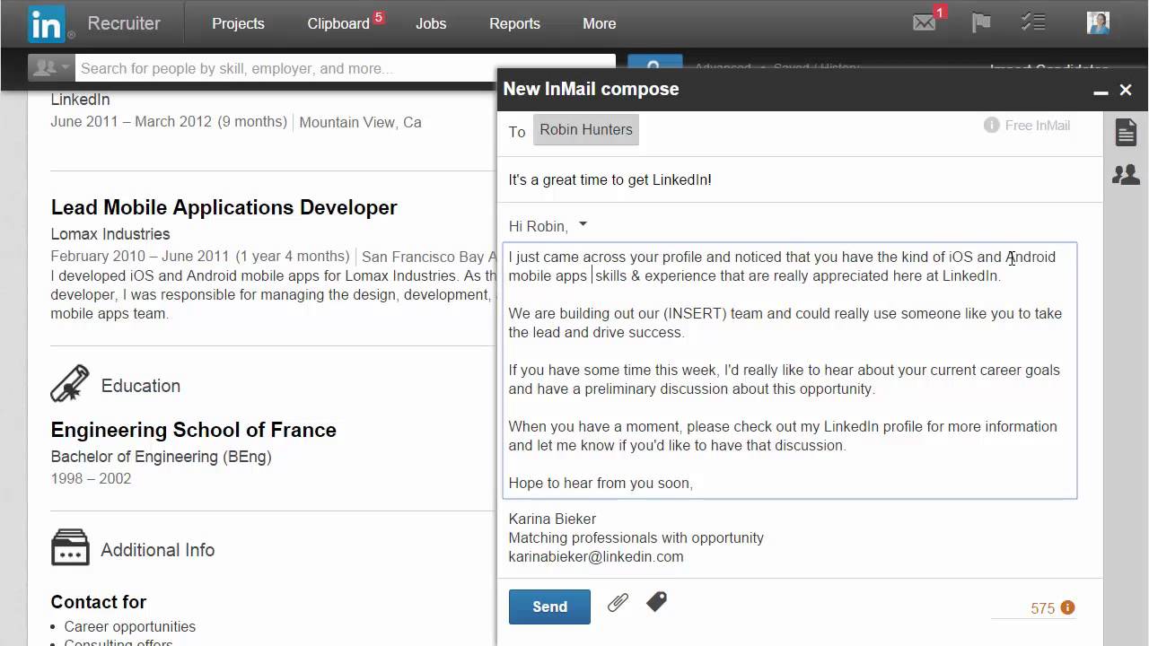Open the templates document icon

1126,133
